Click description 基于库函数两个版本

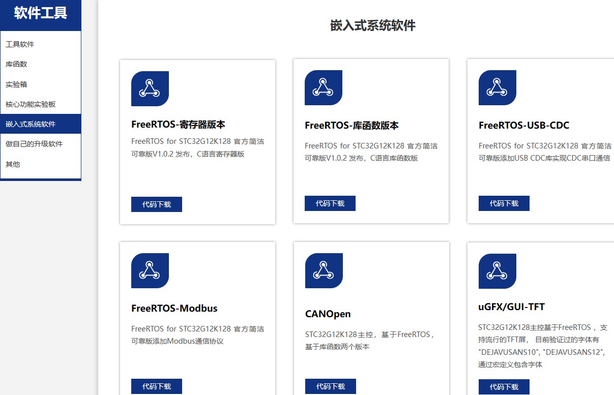(x=370, y=341)
